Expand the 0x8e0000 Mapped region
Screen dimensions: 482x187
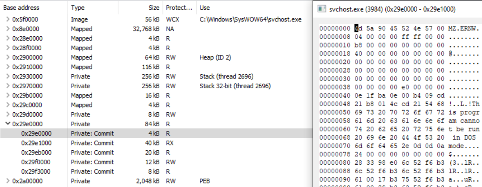pyautogui.click(x=8, y=29)
